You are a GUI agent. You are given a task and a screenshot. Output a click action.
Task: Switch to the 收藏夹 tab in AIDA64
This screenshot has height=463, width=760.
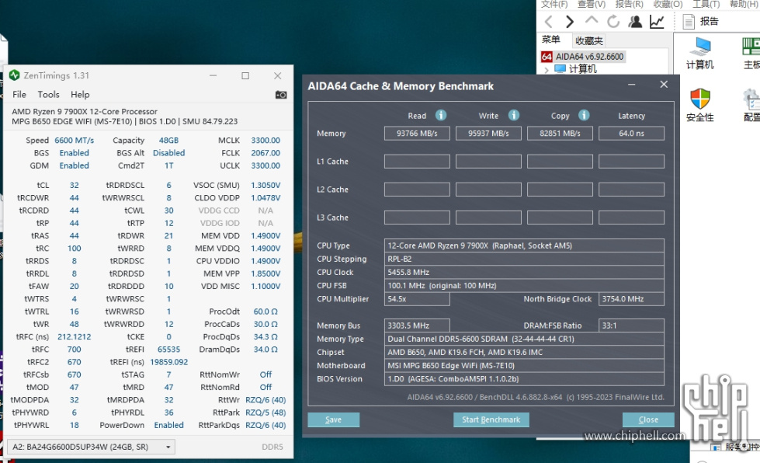pos(589,40)
